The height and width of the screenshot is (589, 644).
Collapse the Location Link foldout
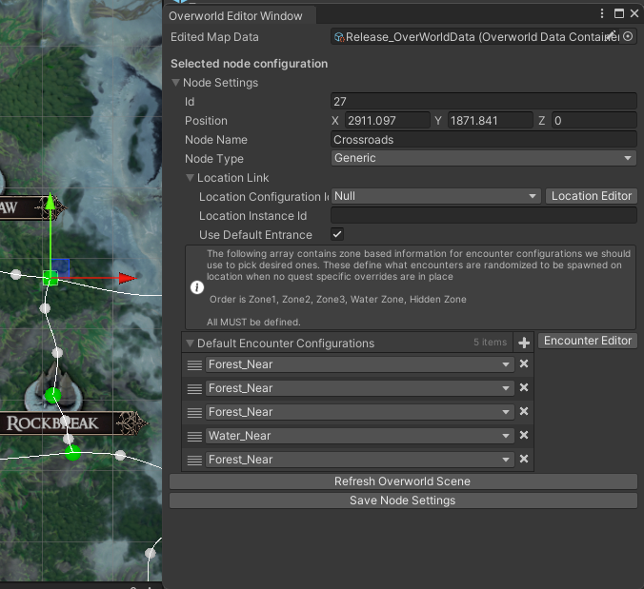pyautogui.click(x=190, y=178)
